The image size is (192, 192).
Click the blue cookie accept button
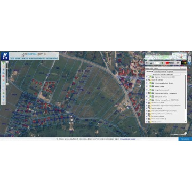(185, 139)
